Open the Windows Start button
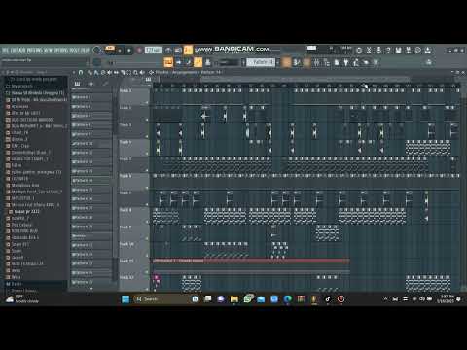Image resolution: width=467 pixels, height=350 pixels. [x=126, y=299]
